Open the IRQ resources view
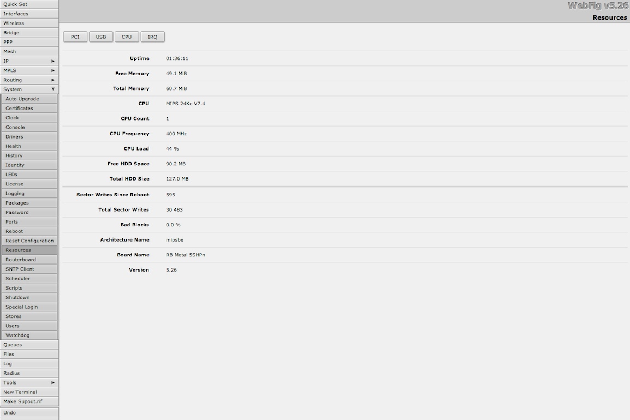The width and height of the screenshot is (630, 420). 152,37
